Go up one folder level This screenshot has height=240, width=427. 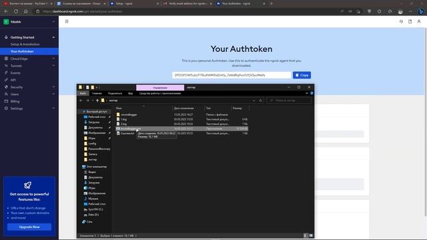pos(97,101)
